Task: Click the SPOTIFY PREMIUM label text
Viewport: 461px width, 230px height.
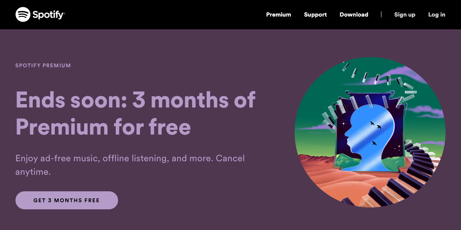Action: click(43, 65)
